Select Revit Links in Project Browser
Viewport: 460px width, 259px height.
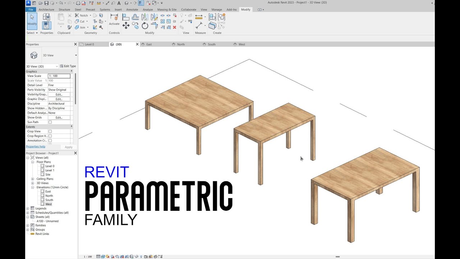pos(42,234)
